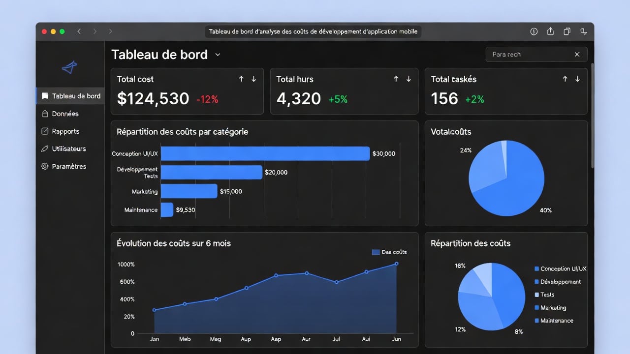Click the duplicate tabs icon in title bar
The width and height of the screenshot is (630, 354).
tap(567, 31)
